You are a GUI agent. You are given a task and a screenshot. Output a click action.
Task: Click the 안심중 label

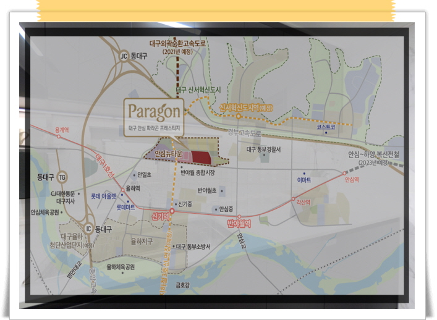click(226, 209)
